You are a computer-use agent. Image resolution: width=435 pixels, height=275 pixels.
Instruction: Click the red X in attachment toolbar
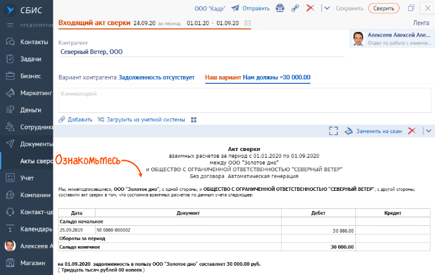pos(412,131)
